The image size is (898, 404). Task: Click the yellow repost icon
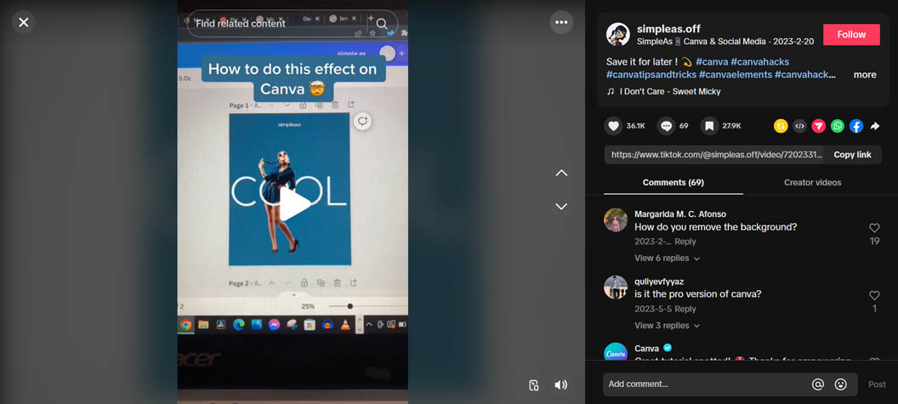point(781,126)
